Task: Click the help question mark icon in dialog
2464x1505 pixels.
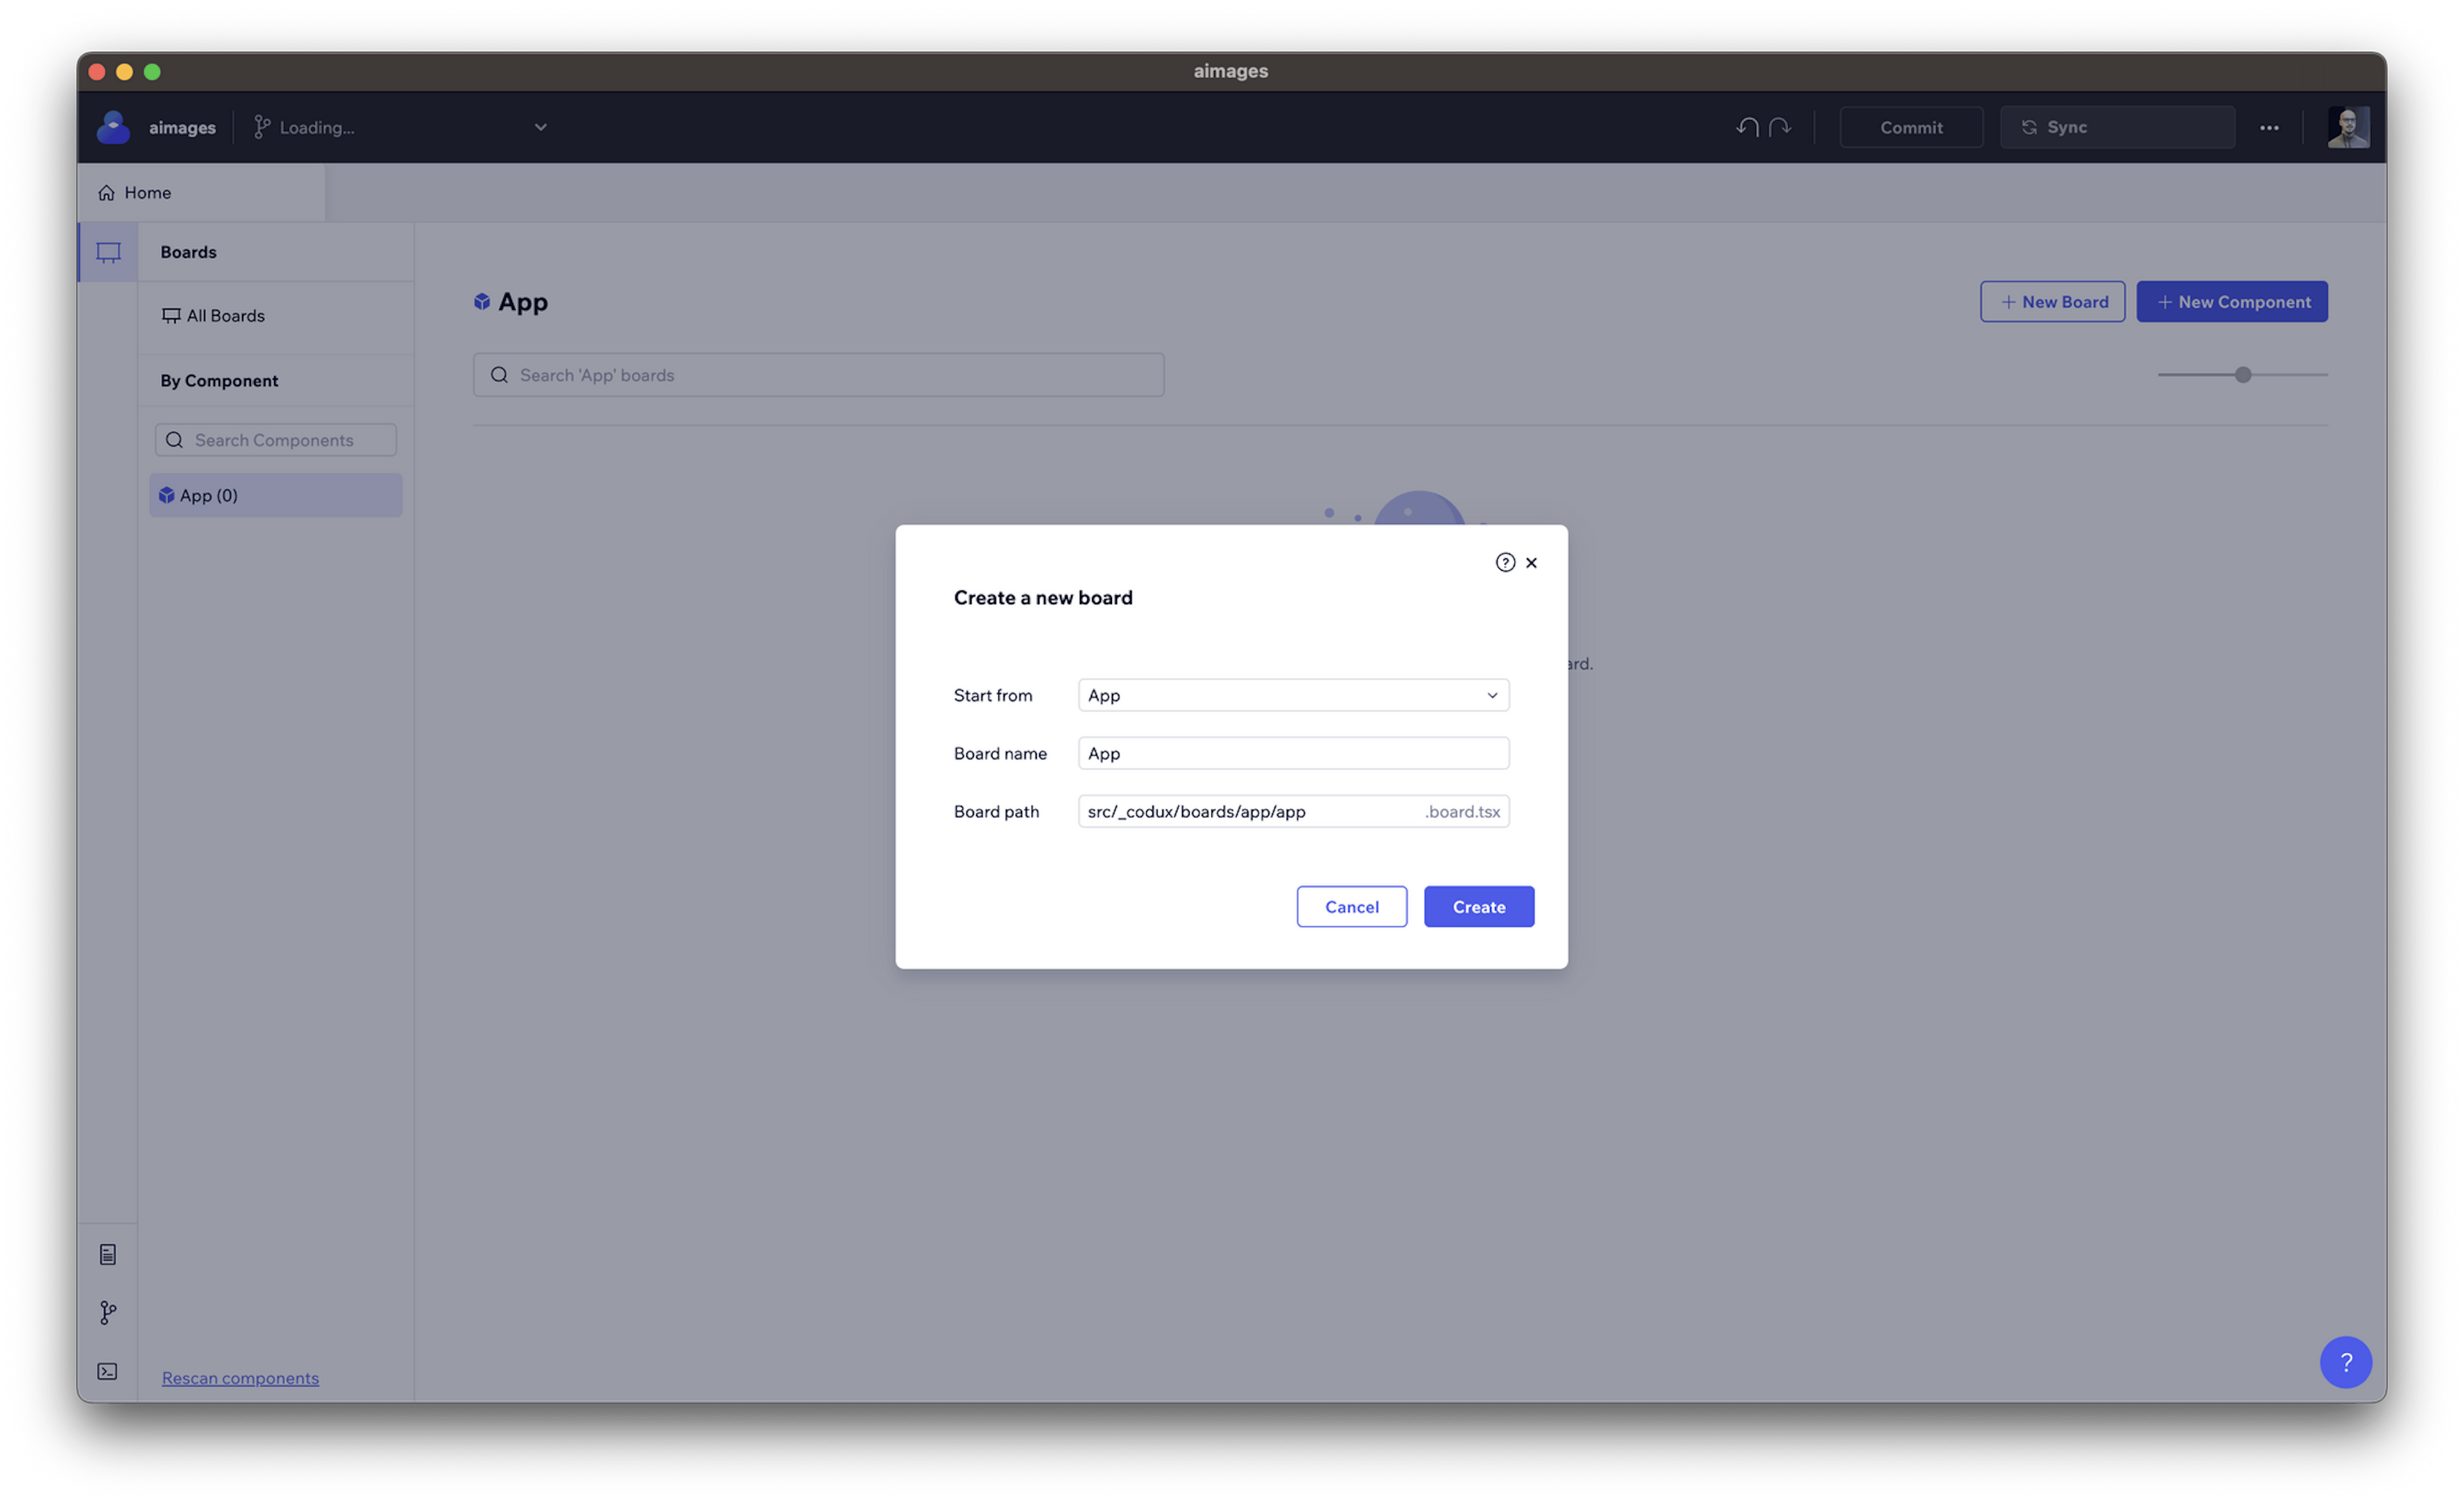Action: click(x=1505, y=561)
